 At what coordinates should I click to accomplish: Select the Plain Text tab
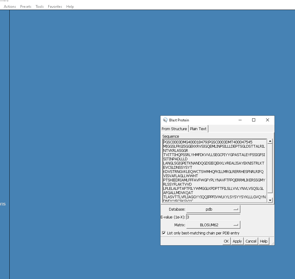click(x=198, y=129)
